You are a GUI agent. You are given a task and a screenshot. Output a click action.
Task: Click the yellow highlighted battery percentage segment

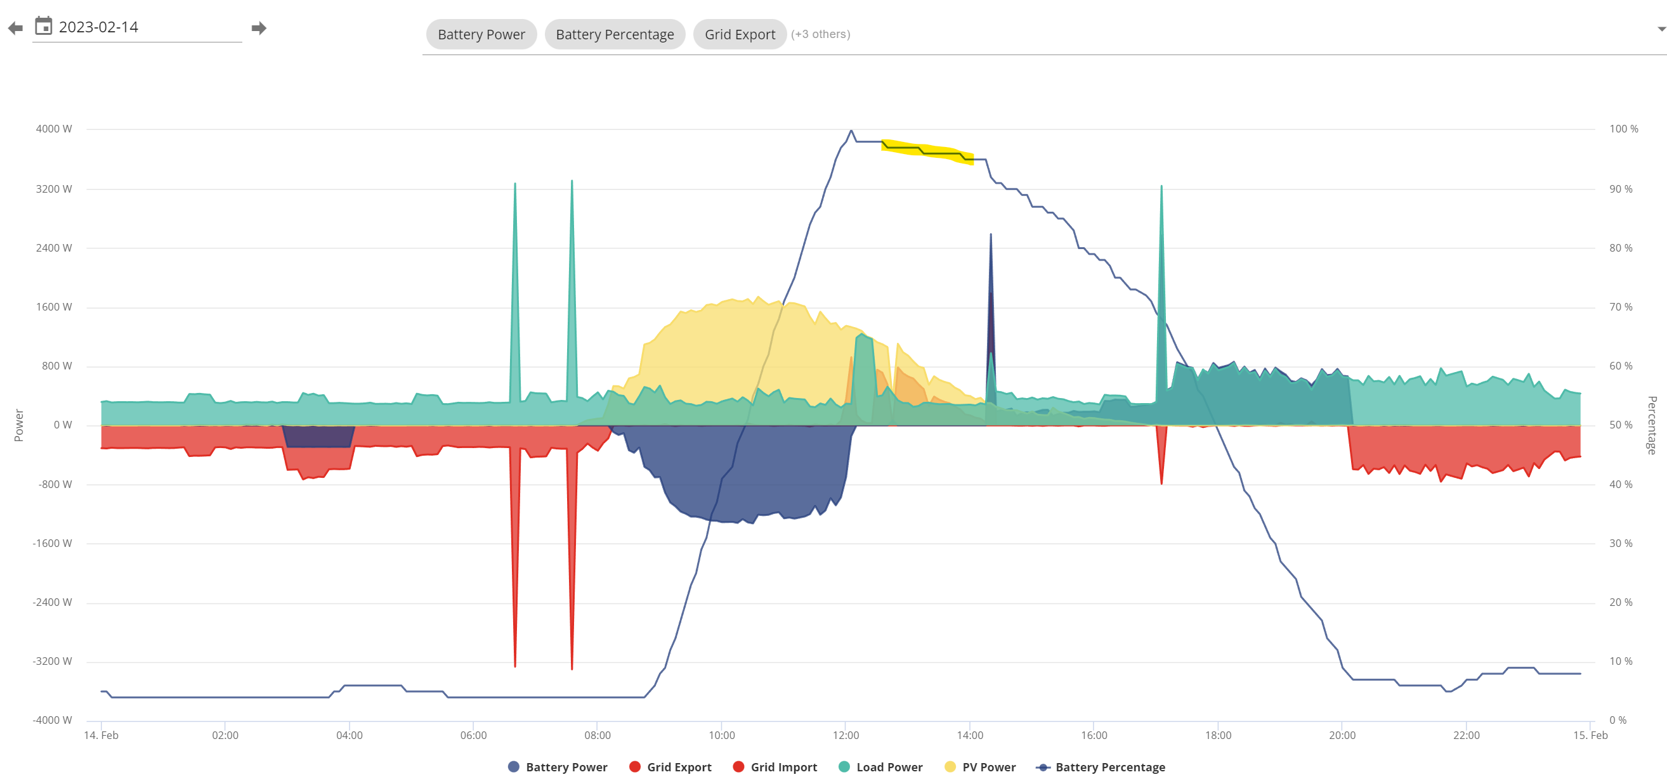(x=927, y=152)
